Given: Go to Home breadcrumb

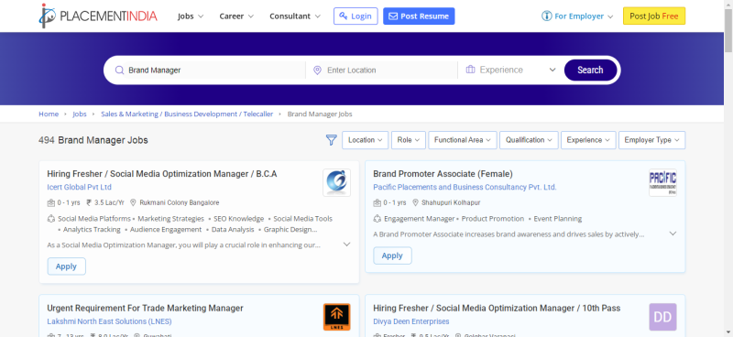Looking at the screenshot, I should pos(49,114).
